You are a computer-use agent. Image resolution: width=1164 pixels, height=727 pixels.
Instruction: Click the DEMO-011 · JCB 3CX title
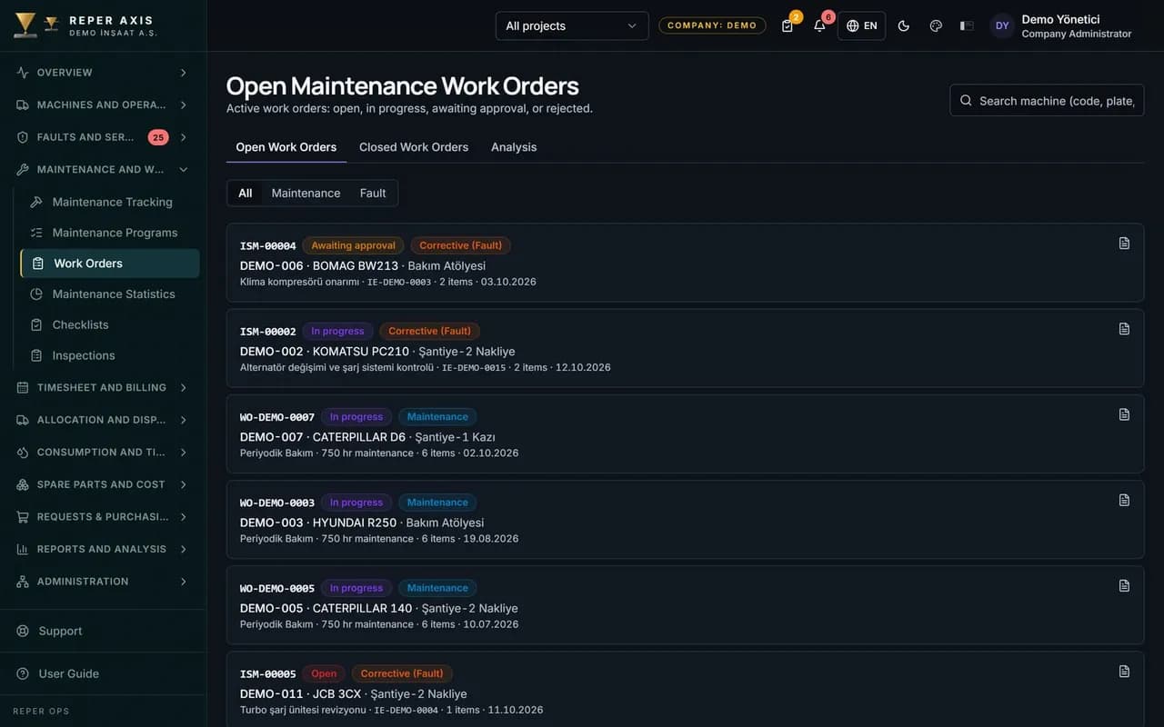(x=298, y=693)
